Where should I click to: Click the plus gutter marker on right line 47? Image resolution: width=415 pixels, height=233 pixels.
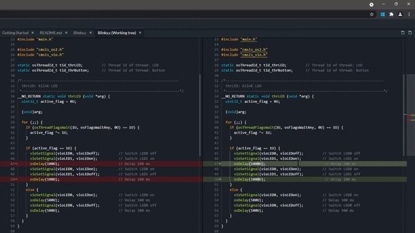(220, 164)
